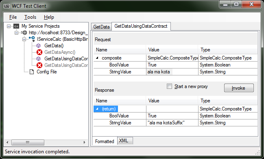Click the Response Name column header
Viewport: 264px width, 159px height.
coord(120,101)
